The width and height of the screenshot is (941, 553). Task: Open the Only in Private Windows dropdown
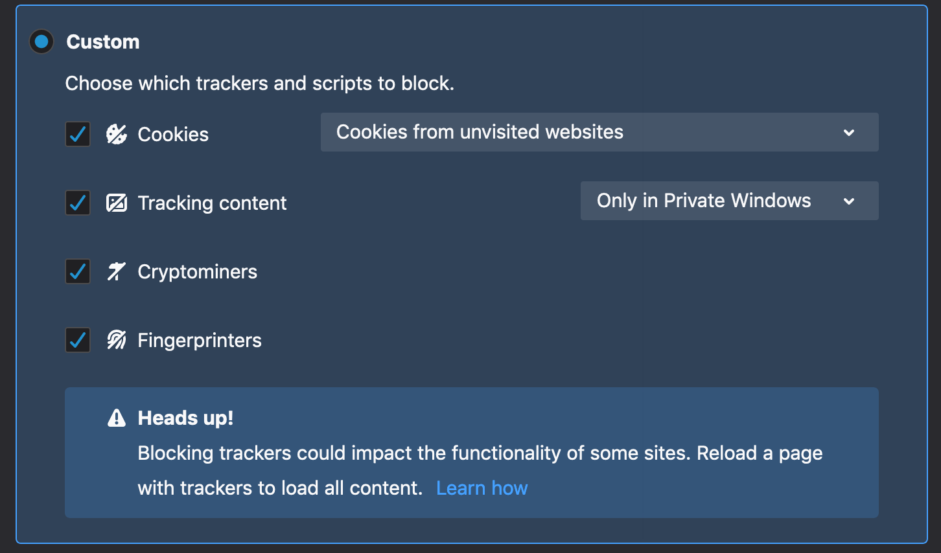tap(729, 201)
